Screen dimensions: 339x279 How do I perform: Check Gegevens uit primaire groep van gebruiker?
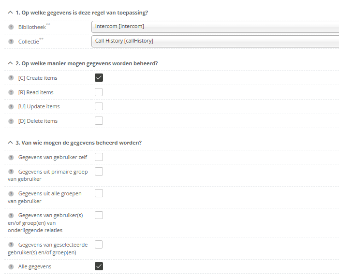pyautogui.click(x=99, y=171)
